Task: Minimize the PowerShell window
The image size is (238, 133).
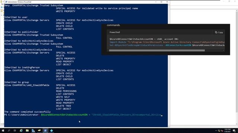Action: coord(156,2)
